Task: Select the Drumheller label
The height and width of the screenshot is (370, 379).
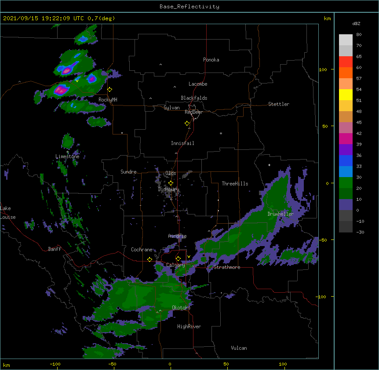Action: (x=281, y=214)
